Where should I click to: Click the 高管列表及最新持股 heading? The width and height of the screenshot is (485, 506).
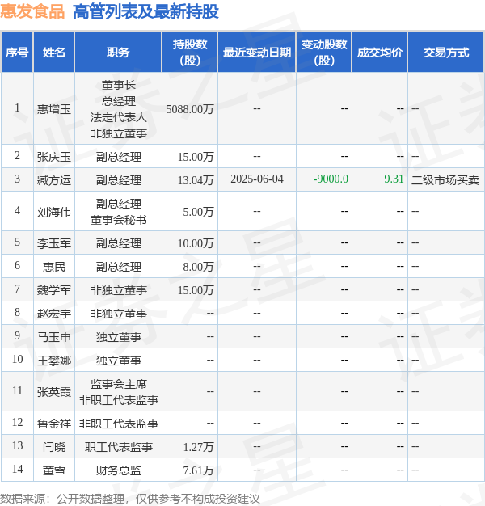pos(145,11)
